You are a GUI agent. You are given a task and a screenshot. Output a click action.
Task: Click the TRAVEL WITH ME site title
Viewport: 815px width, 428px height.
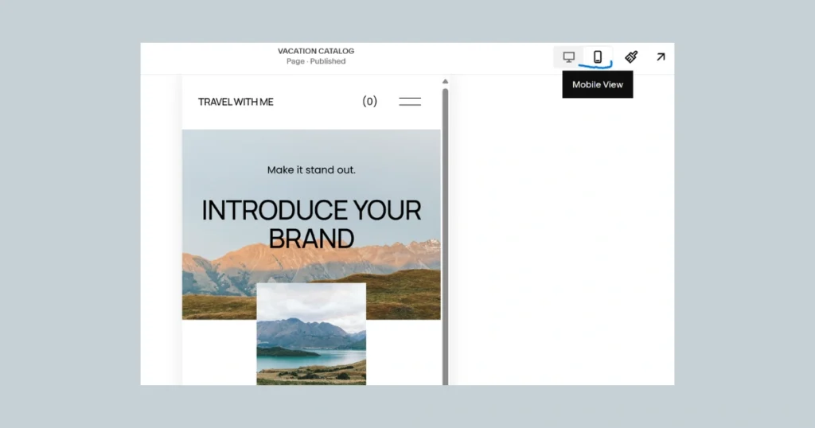point(236,102)
